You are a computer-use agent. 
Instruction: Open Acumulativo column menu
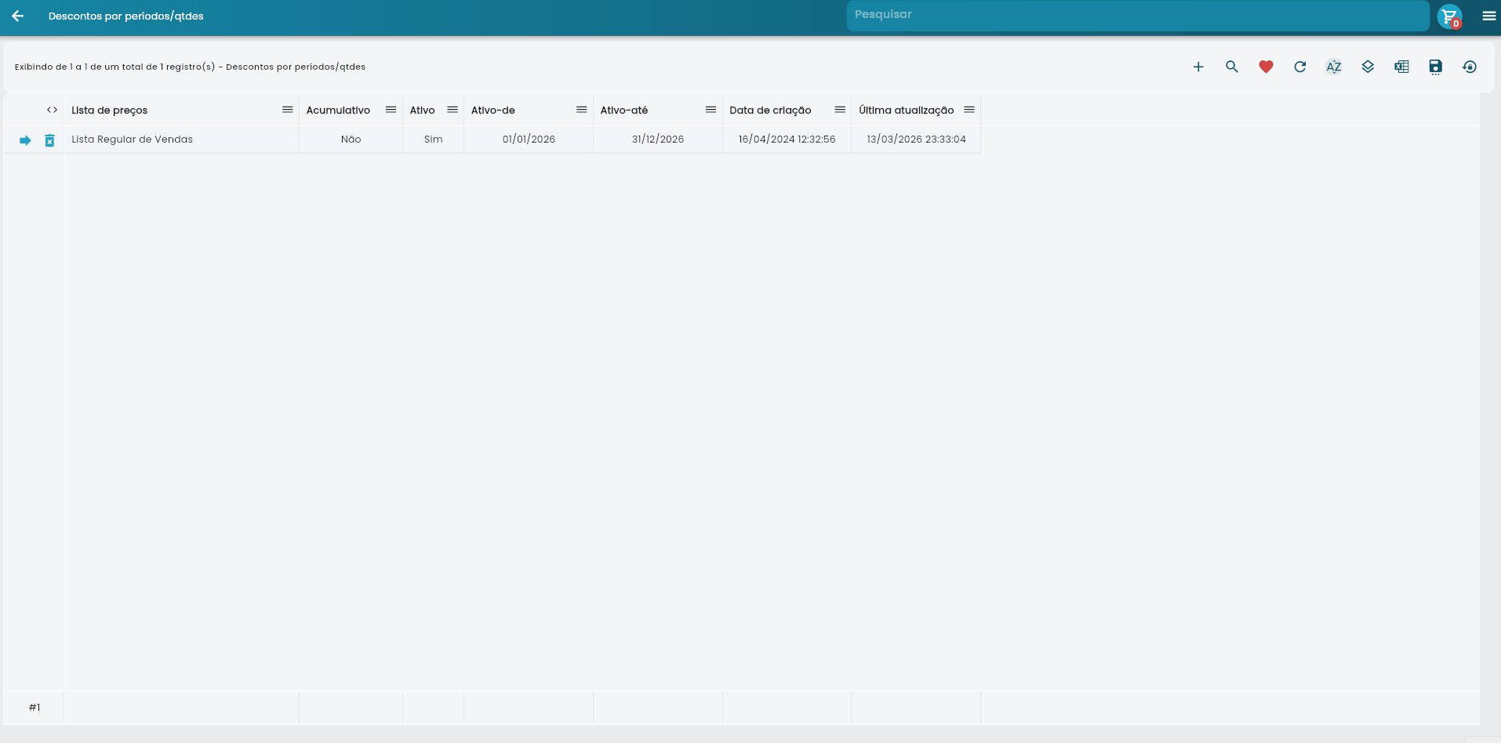[x=391, y=110]
